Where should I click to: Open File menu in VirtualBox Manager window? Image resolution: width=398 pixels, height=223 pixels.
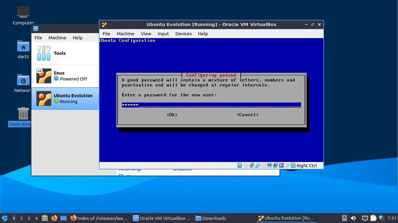click(38, 38)
